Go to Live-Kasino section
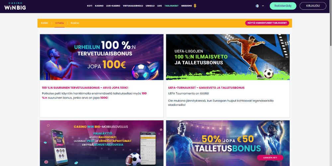Image resolution: width=332 pixels, height=166 pixels. coord(113,6)
